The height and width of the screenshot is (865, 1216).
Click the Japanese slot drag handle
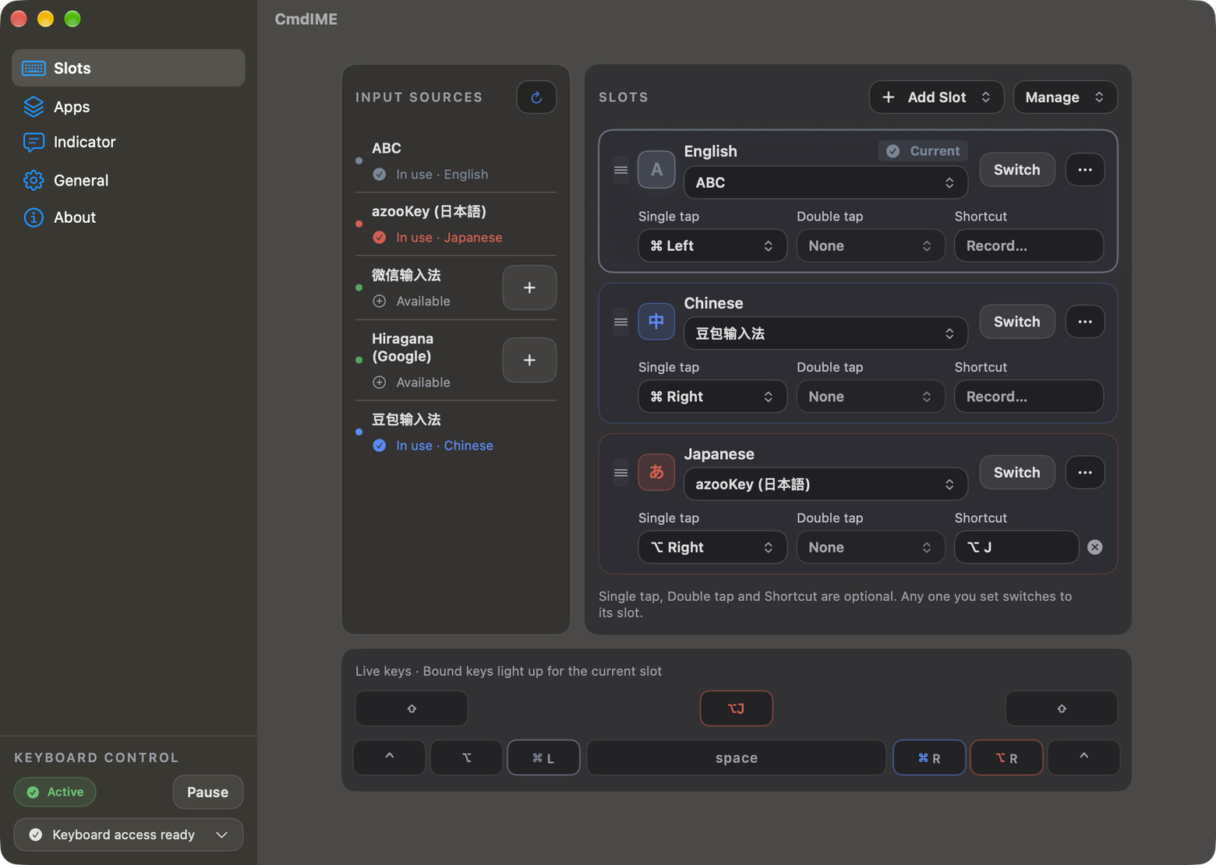(x=620, y=472)
